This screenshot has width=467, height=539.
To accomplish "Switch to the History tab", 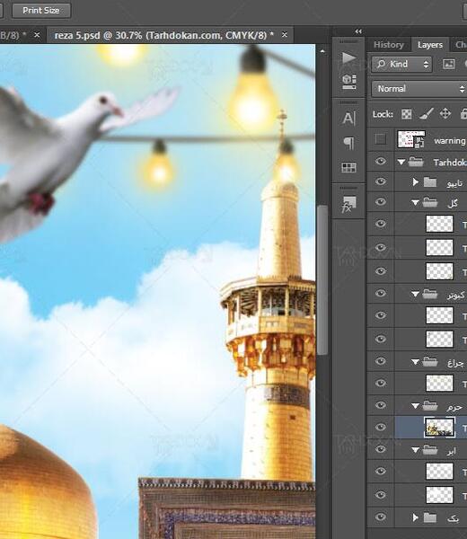I will coord(389,45).
